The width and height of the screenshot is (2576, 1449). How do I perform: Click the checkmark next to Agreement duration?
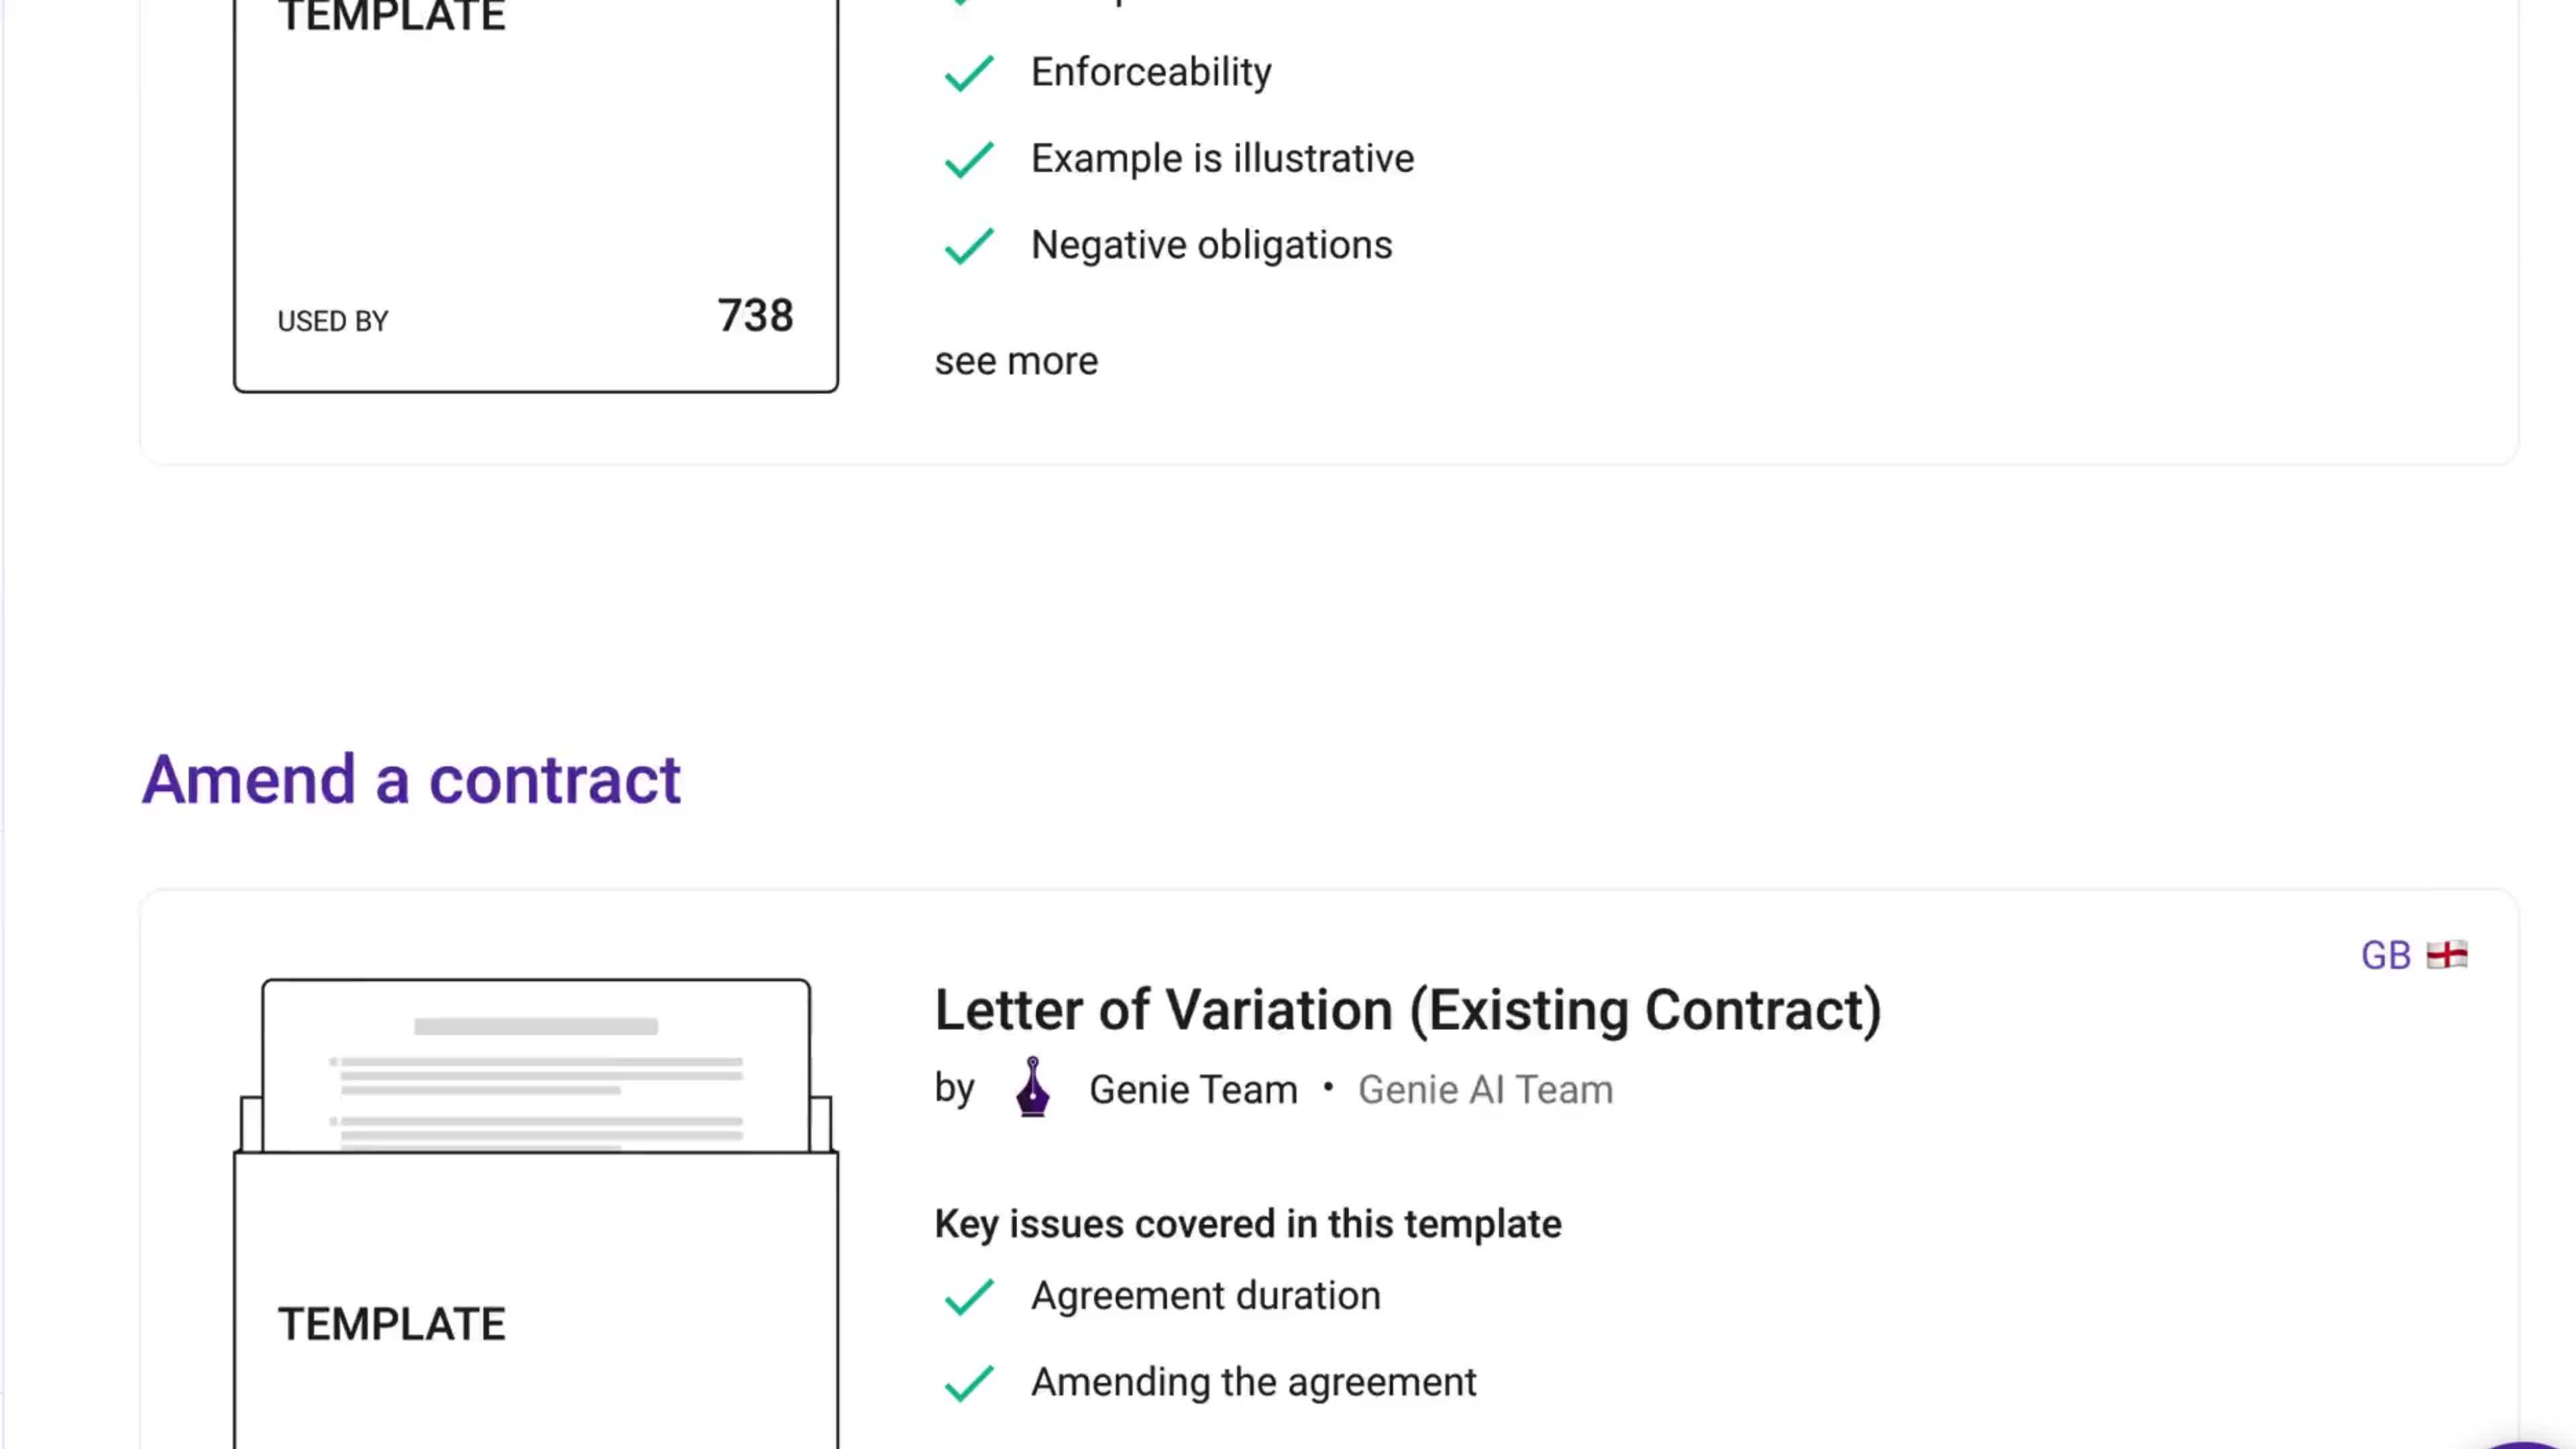(x=968, y=1297)
